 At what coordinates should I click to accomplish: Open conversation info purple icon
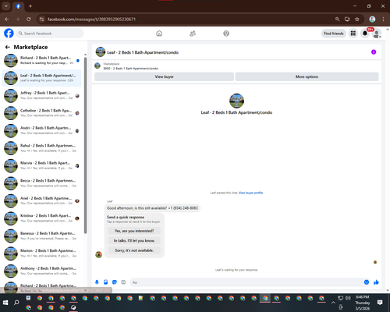[x=374, y=52]
